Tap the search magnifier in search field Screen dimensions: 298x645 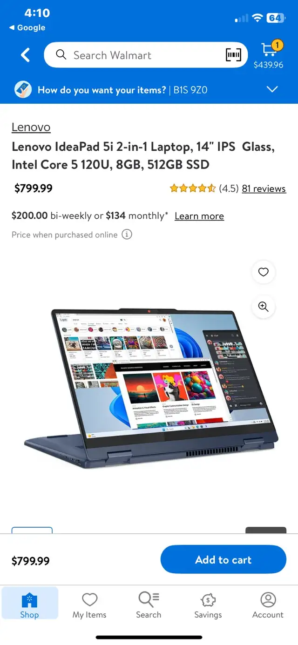pos(61,55)
